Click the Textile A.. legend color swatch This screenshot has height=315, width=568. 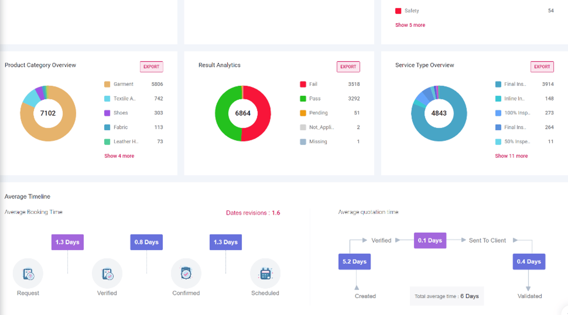pyautogui.click(x=107, y=99)
